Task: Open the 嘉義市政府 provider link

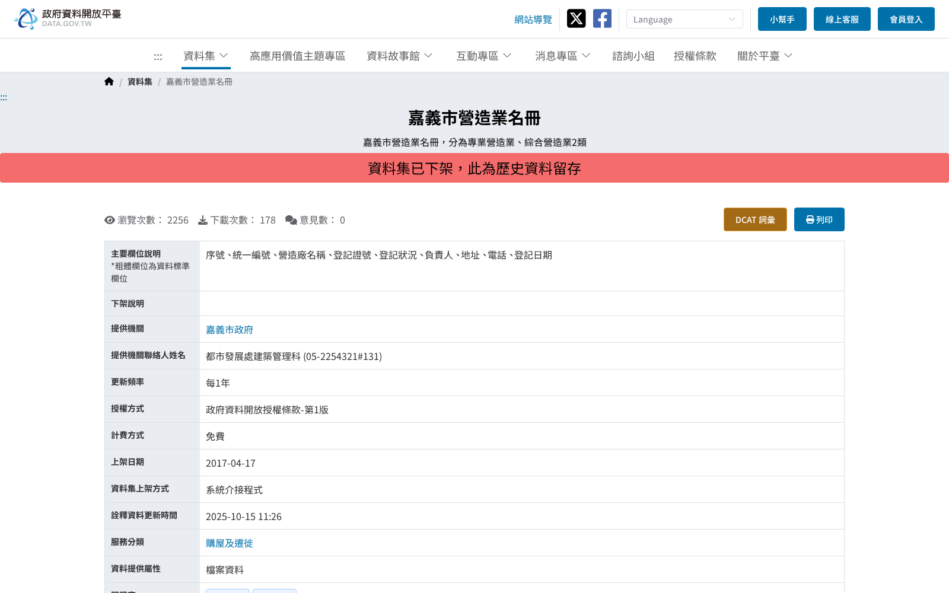Action: point(230,330)
